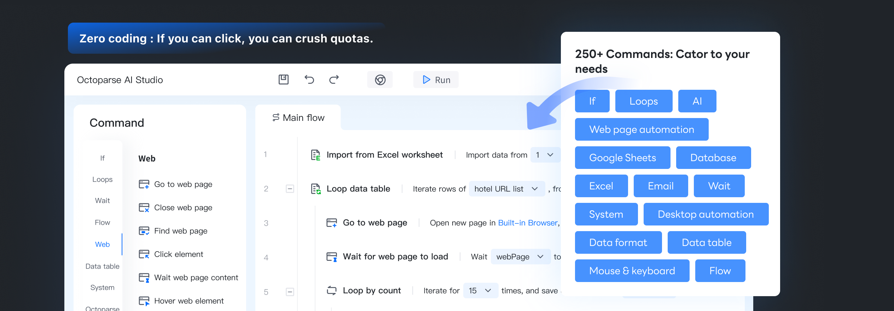Select the Web command category
The image size is (894, 311).
[102, 245]
